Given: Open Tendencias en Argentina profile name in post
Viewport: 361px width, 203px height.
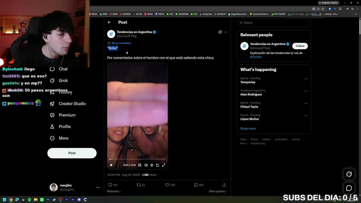Looking at the screenshot, I should [134, 32].
